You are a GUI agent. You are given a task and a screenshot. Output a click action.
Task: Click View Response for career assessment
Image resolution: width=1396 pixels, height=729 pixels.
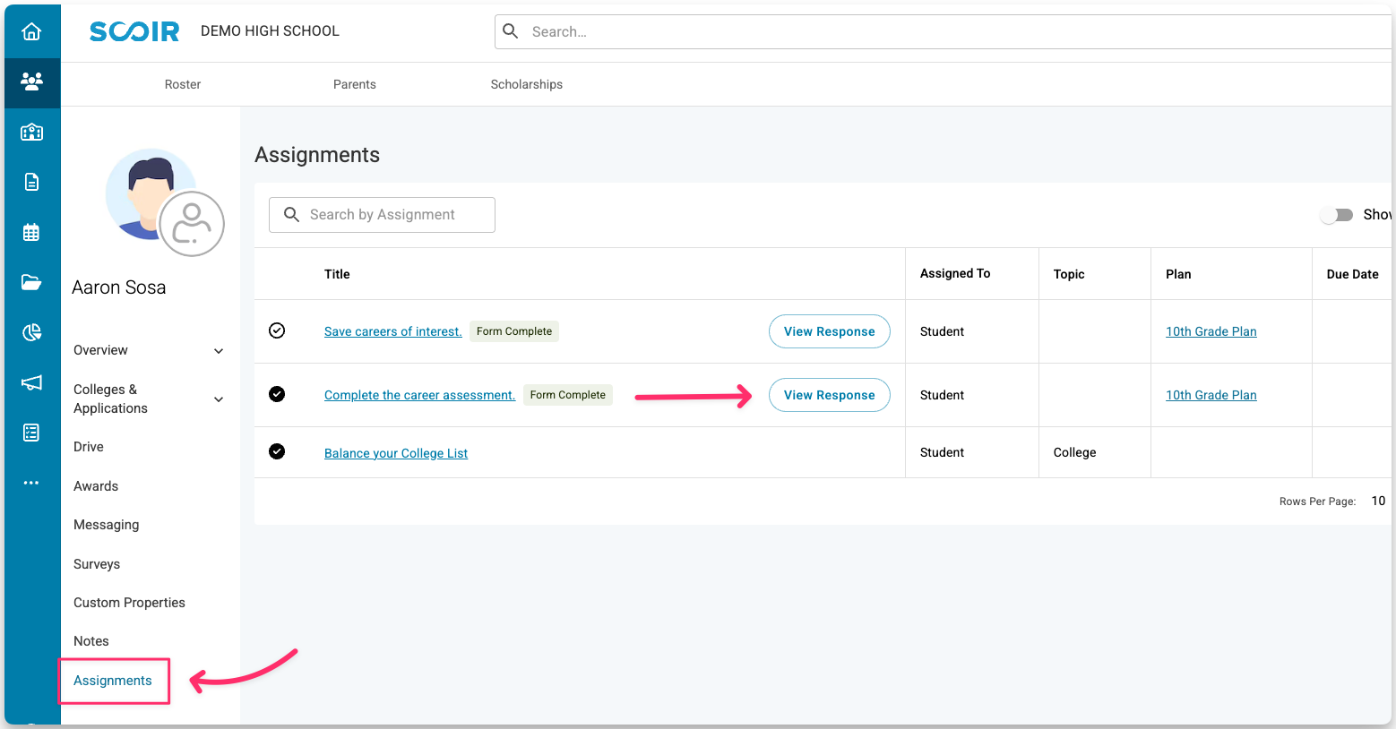pyautogui.click(x=829, y=395)
